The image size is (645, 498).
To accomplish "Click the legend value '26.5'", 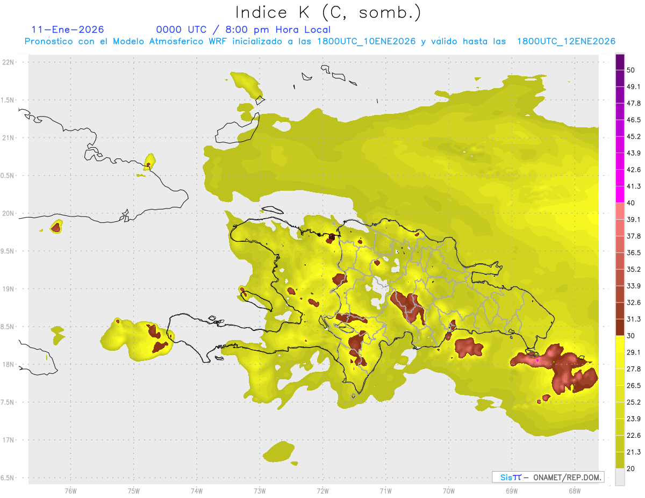I will 634,386.
